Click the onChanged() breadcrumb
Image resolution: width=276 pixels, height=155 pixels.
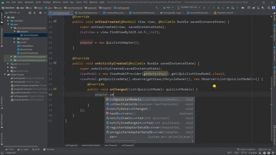click(x=128, y=146)
